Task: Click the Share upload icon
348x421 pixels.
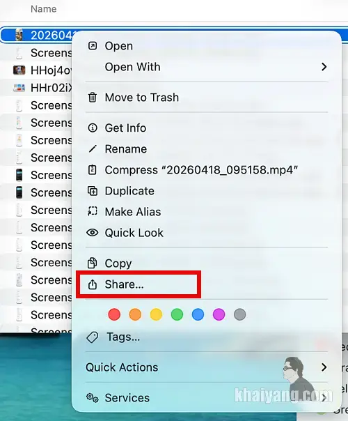Action: tap(93, 284)
